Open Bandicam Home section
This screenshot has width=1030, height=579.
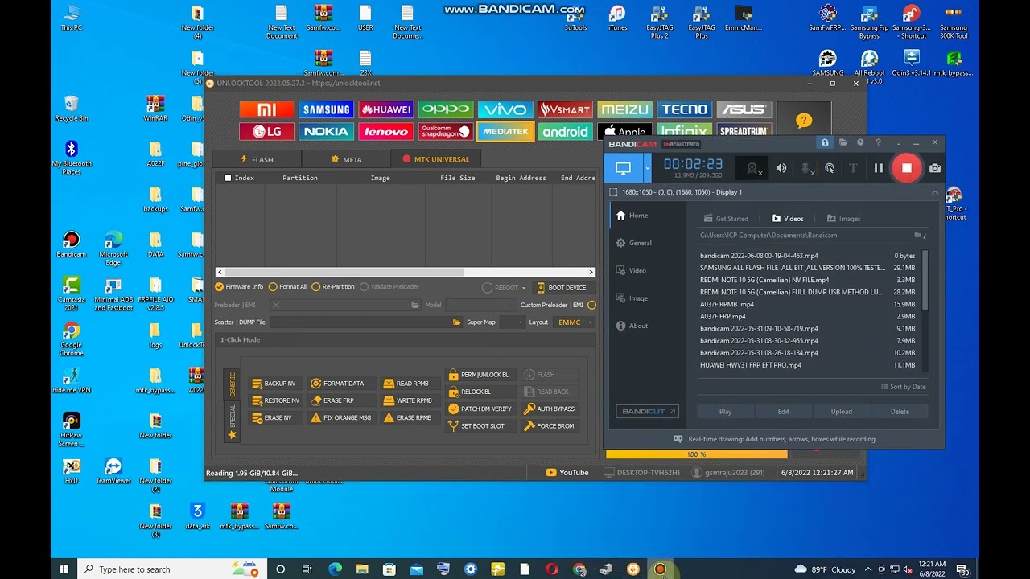click(x=632, y=216)
